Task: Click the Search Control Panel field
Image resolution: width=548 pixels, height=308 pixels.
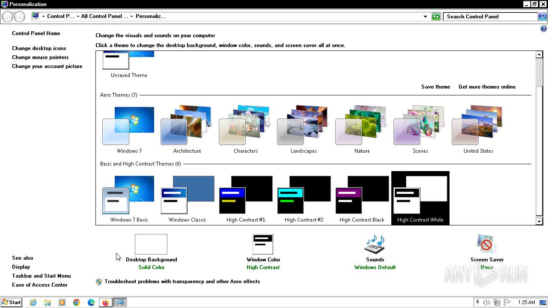Action: click(491, 17)
